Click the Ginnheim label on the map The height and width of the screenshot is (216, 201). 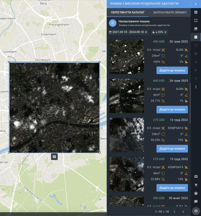pyautogui.click(x=10, y=52)
